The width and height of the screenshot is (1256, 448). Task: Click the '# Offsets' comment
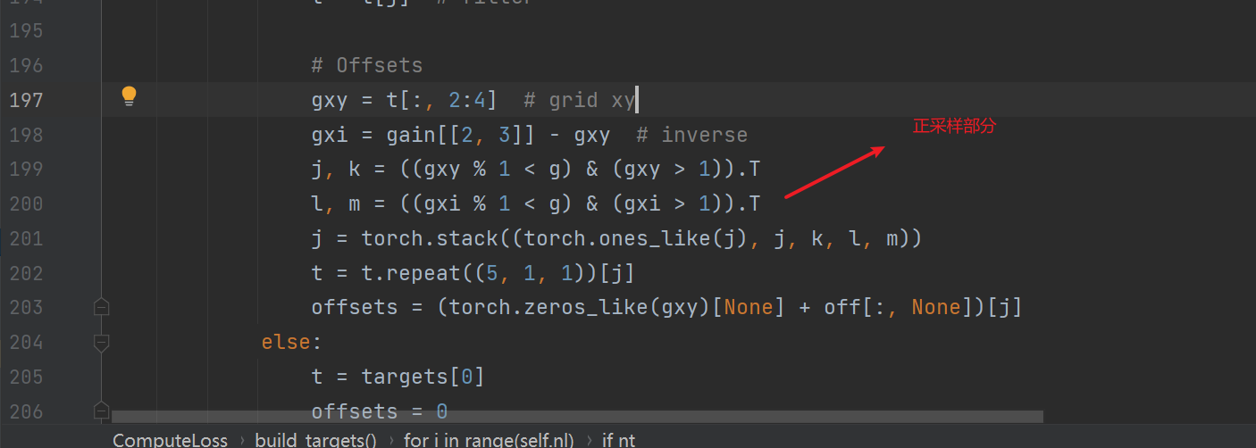(366, 65)
